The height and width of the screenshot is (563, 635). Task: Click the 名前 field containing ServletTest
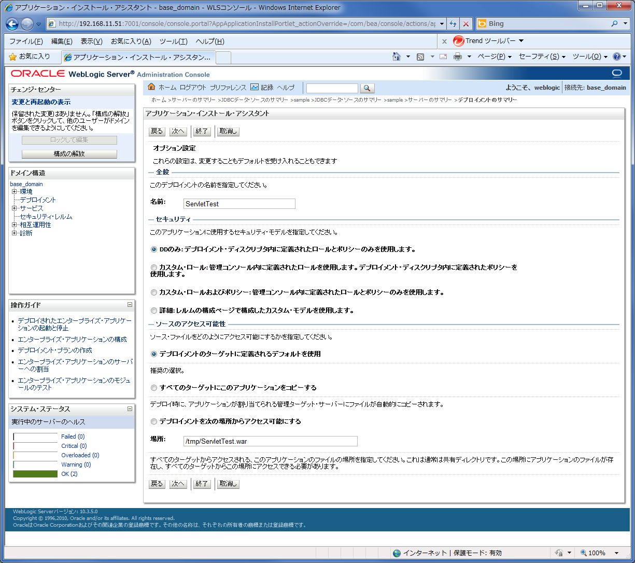pyautogui.click(x=239, y=204)
